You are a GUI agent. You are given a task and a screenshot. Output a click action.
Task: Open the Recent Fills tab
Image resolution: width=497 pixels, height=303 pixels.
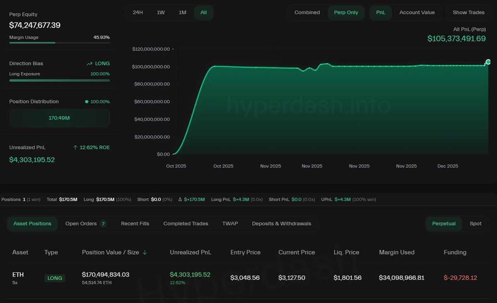click(x=135, y=224)
